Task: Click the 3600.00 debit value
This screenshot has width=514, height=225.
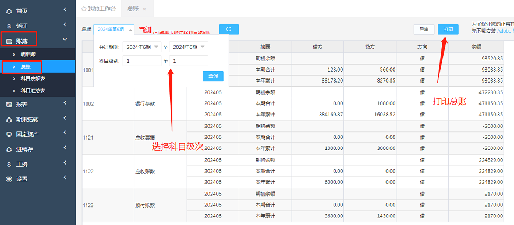Action: coord(334,216)
